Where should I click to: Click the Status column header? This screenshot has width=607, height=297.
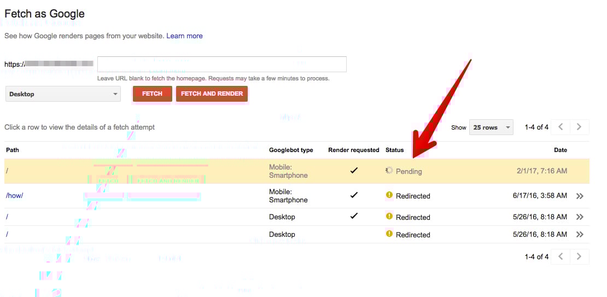(x=394, y=150)
